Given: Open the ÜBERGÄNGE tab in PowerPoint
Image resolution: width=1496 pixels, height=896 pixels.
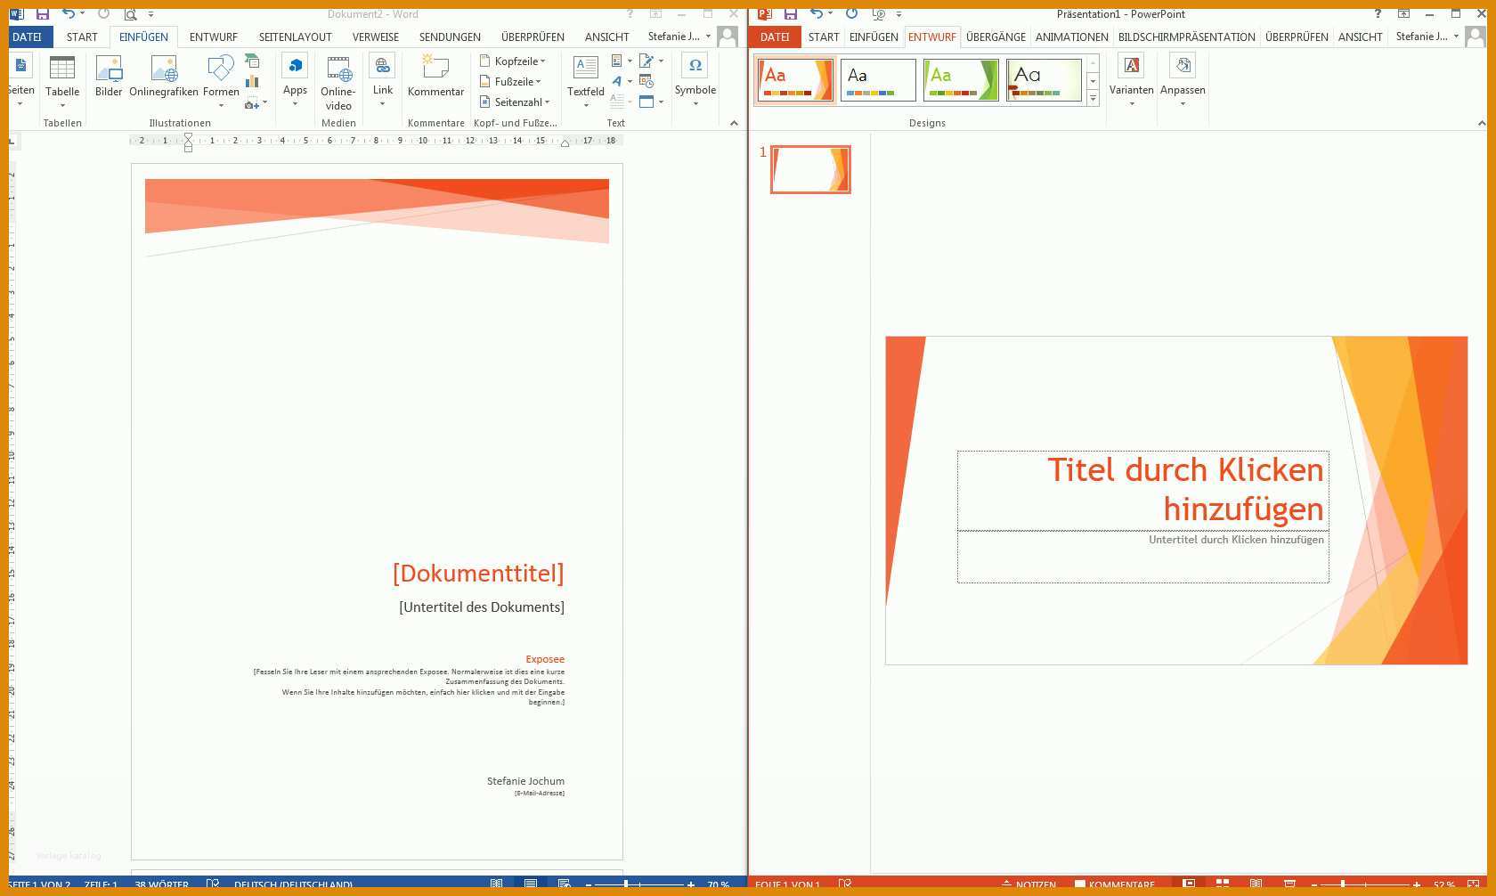Looking at the screenshot, I should tap(996, 37).
